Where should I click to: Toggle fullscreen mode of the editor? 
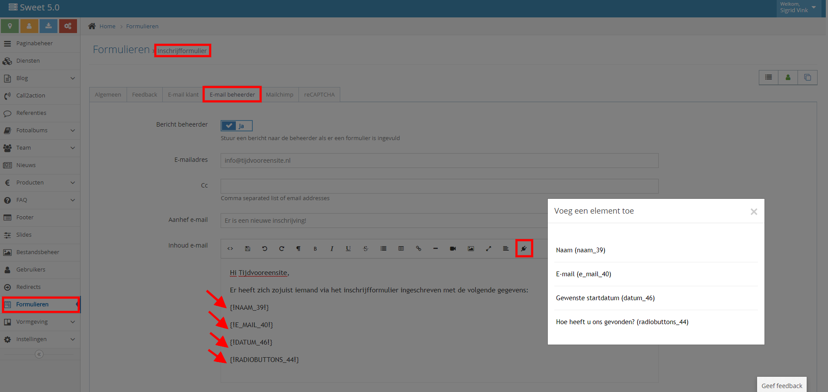point(489,248)
